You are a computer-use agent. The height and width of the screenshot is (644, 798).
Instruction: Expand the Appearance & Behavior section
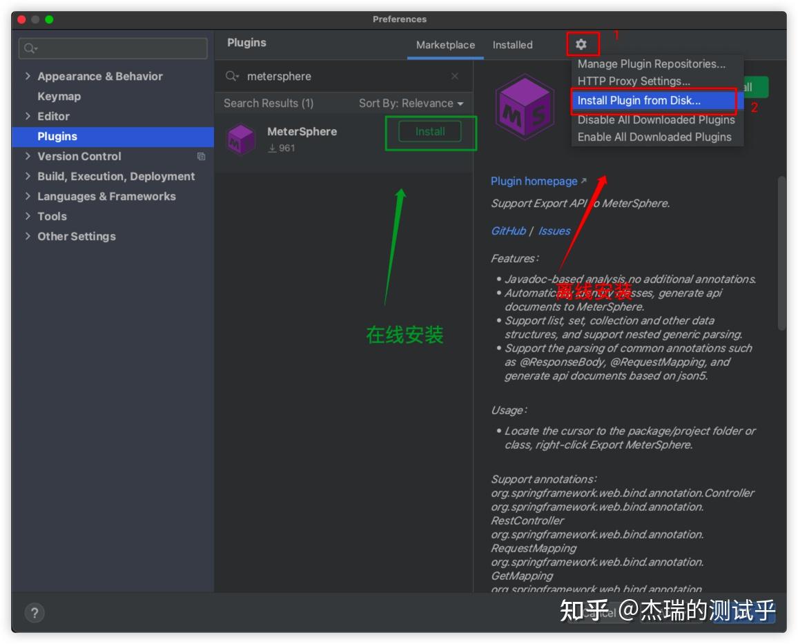click(28, 77)
